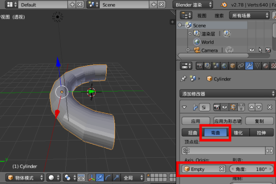Image resolution: width=276 pixels, height=184 pixels.
Task: Open the 添加修改器 dropdown
Action: coord(227,94)
